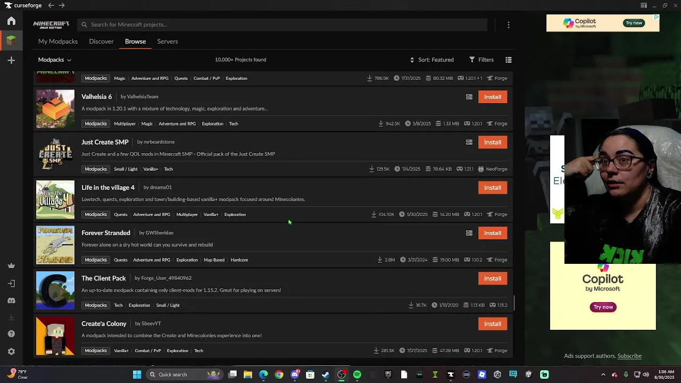Select the Minecraft grass block game icon
Screen dimensions: 681x383
[x=11, y=40]
